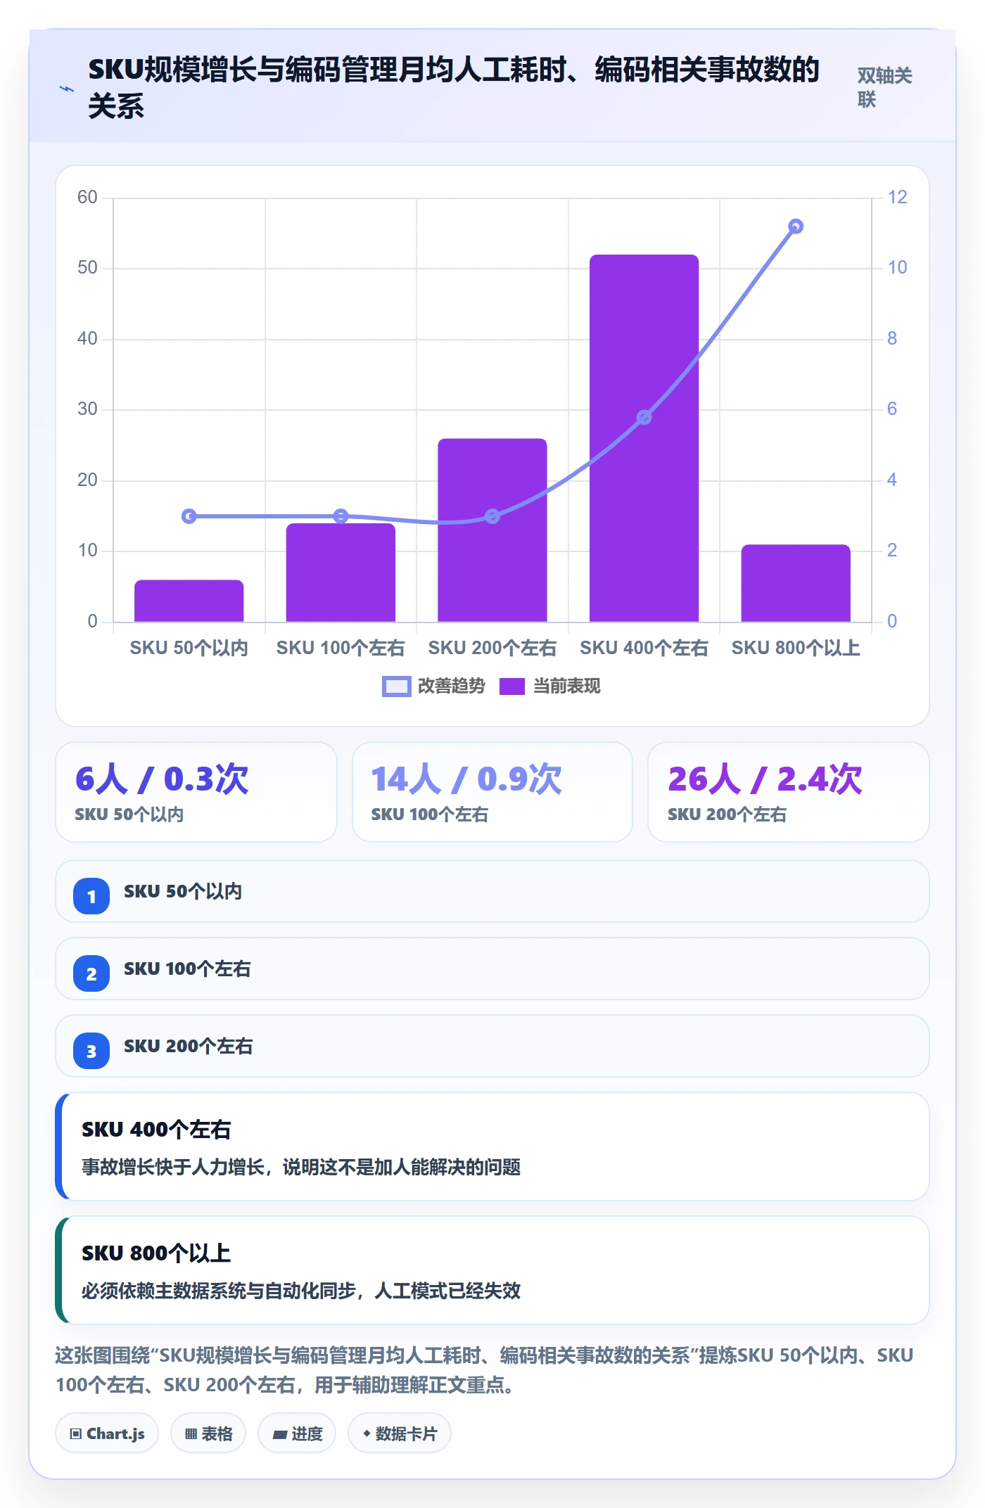The image size is (985, 1508).
Task: Click the SKU 800个以上 note card heading
Action: coord(156,1253)
